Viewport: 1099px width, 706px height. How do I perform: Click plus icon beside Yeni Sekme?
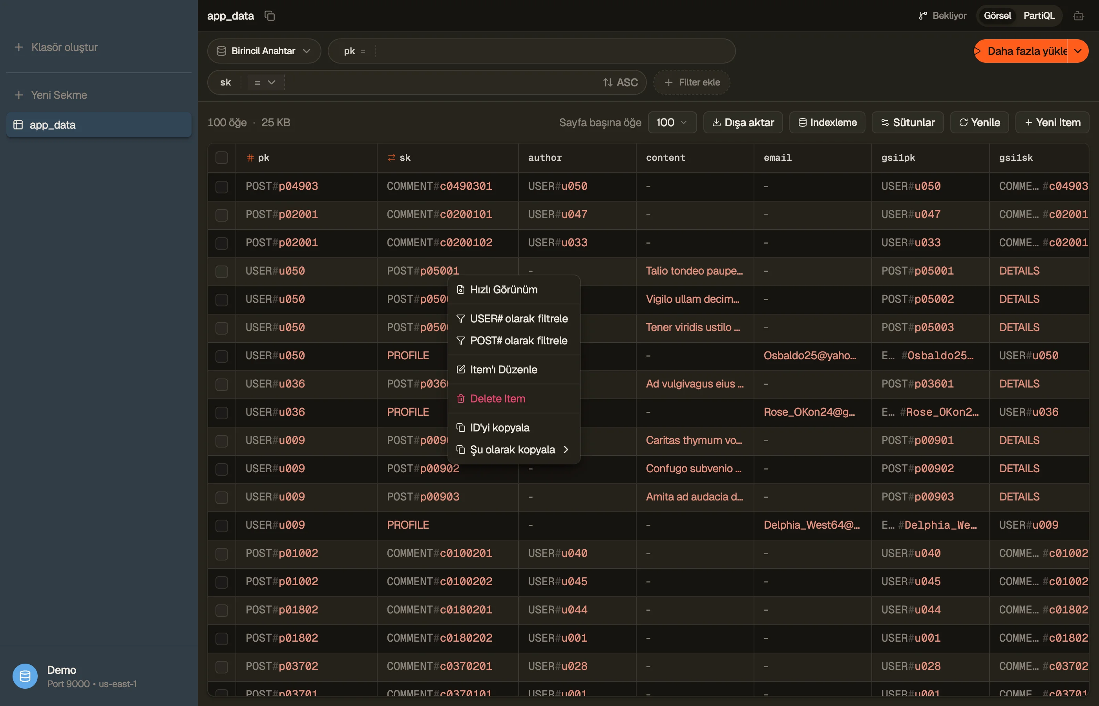[19, 95]
